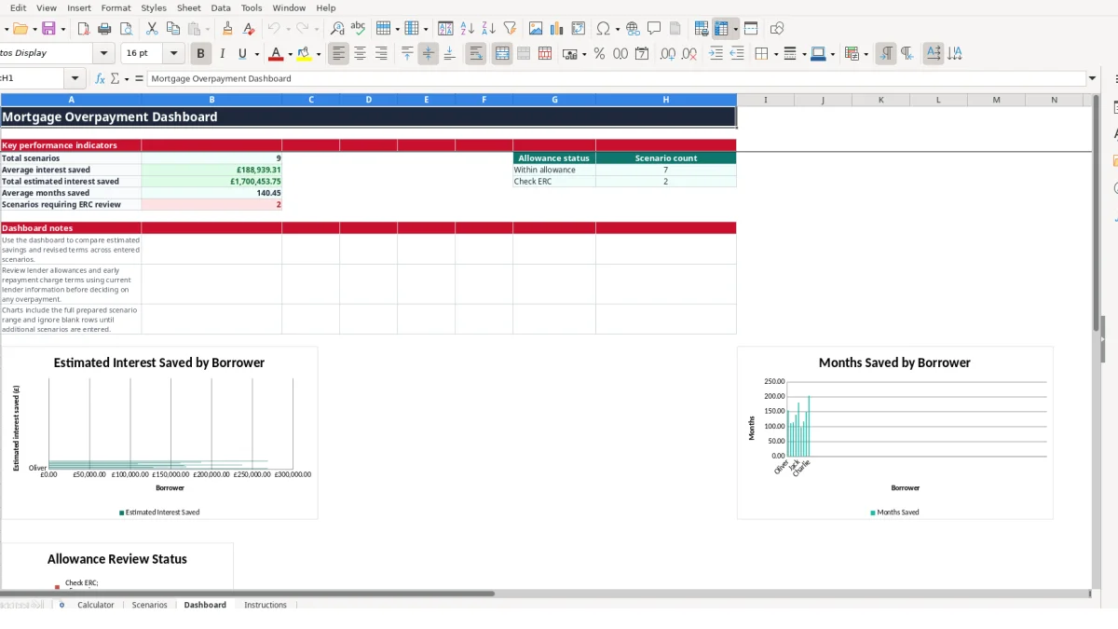Open font color dropdown arrow

290,54
